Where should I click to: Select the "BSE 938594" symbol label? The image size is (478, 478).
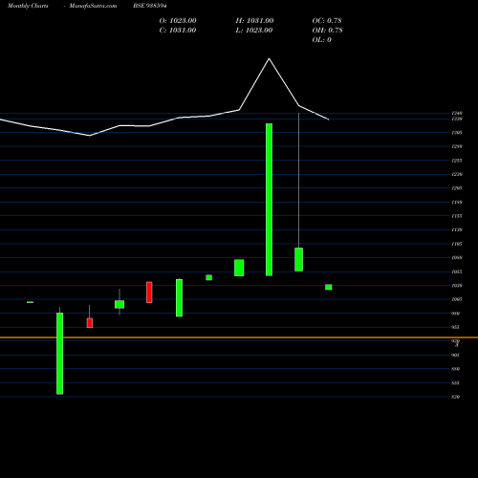coord(150,6)
